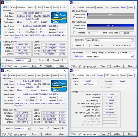Open the Socket #1 selection dropdown
Screen dimensions: 138x137
tap(23, 60)
